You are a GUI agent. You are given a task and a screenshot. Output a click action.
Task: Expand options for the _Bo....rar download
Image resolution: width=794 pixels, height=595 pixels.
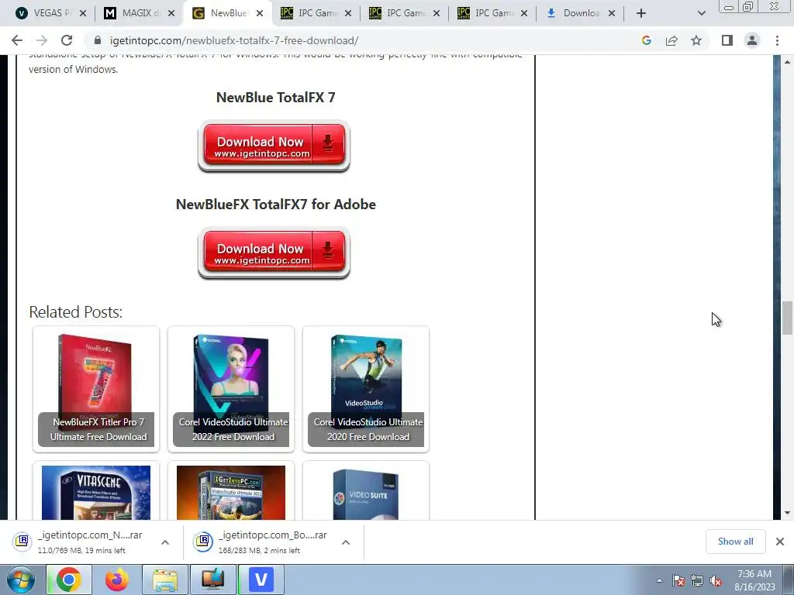(346, 542)
